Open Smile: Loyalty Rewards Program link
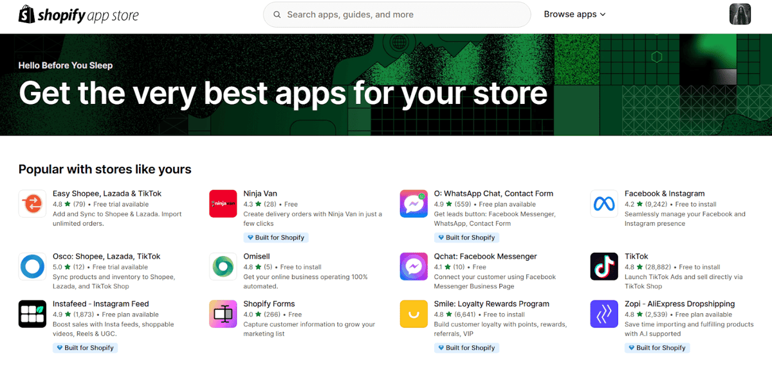The image size is (772, 371). pyautogui.click(x=492, y=304)
